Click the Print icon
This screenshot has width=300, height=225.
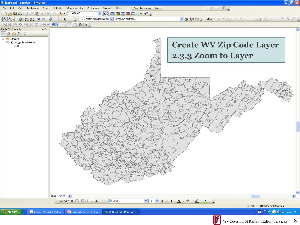click(x=20, y=13)
